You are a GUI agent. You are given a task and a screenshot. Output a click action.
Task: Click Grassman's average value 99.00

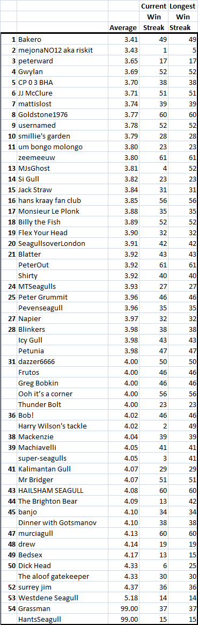123,609
